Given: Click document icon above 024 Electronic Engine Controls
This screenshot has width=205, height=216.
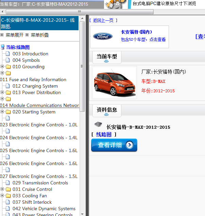Looking at the screenshot, I should (8, 131).
